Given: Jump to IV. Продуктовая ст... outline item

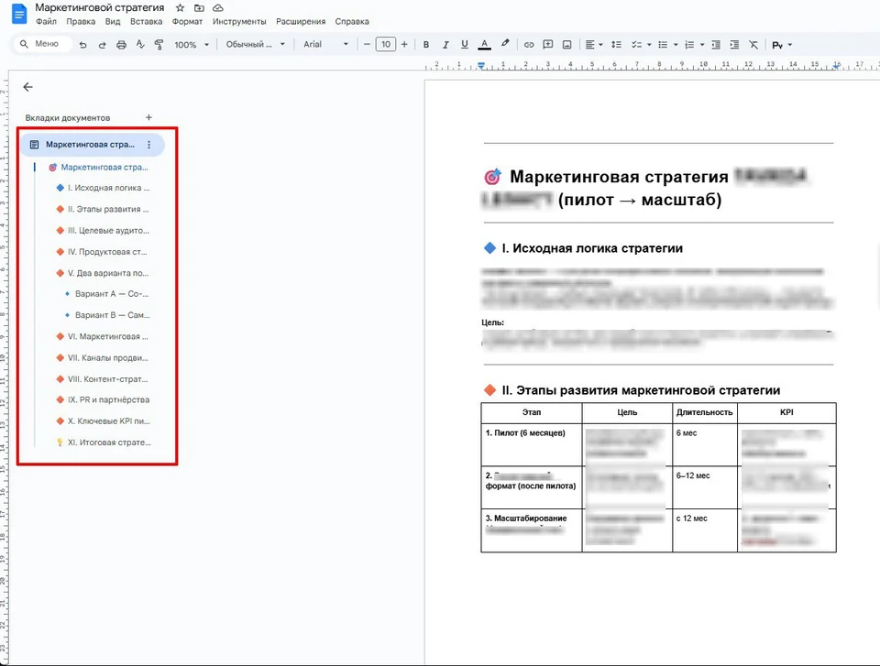Looking at the screenshot, I should coord(102,252).
